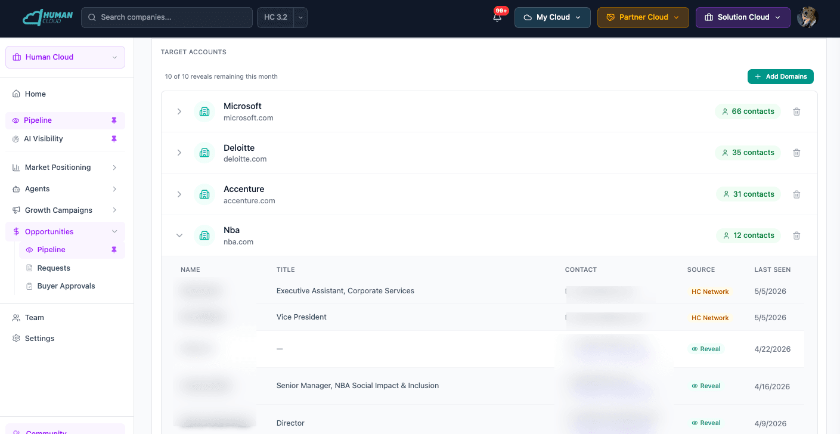
Task: Open the Partner Cloud dropdown
Action: 643,17
